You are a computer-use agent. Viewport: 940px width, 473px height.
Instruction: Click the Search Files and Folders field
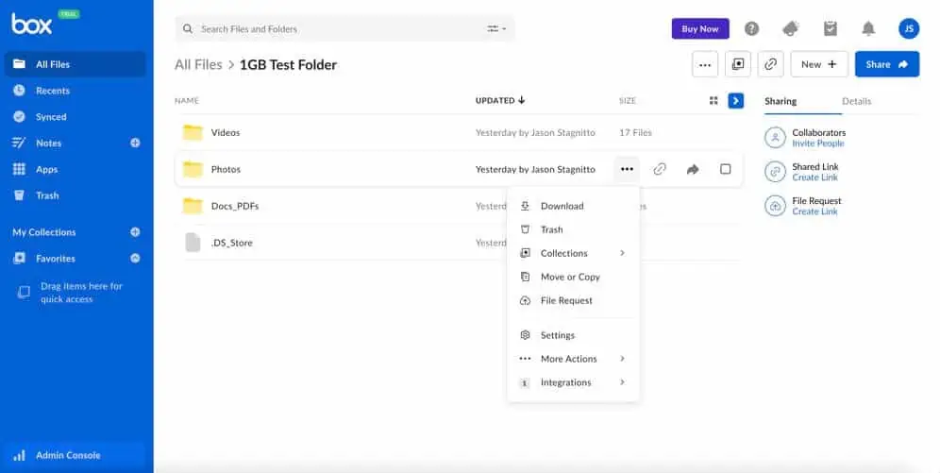click(330, 29)
